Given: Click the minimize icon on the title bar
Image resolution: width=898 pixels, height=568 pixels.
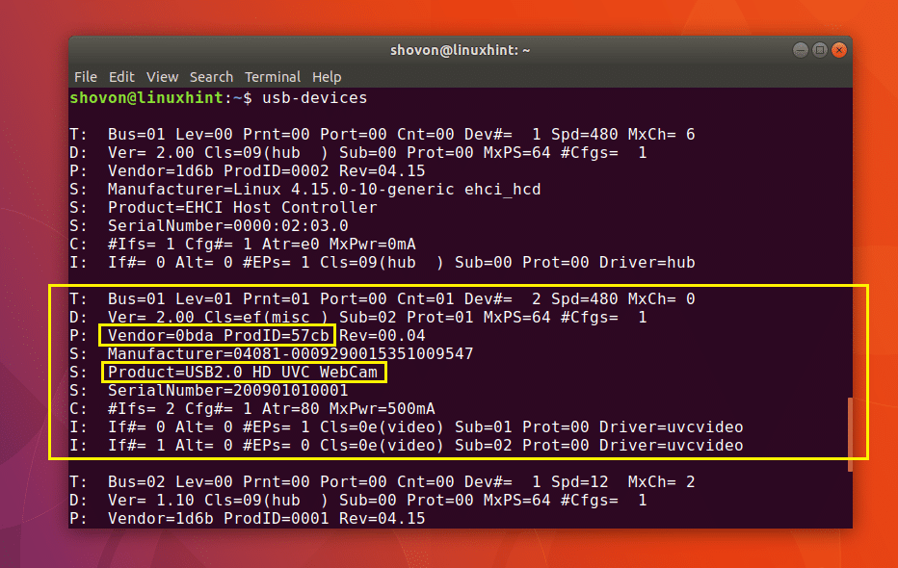Looking at the screenshot, I should (800, 49).
